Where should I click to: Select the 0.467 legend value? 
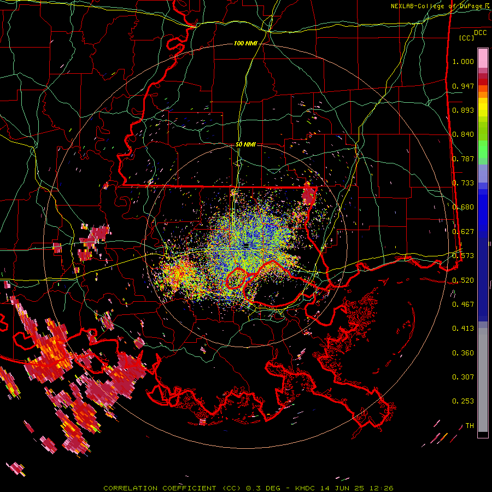point(463,304)
